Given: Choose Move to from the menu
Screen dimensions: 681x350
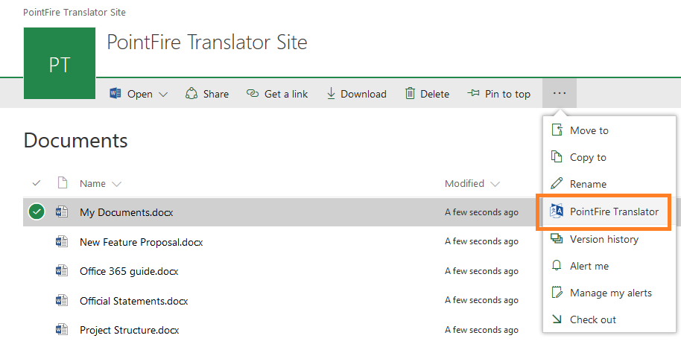Looking at the screenshot, I should pos(609,130).
